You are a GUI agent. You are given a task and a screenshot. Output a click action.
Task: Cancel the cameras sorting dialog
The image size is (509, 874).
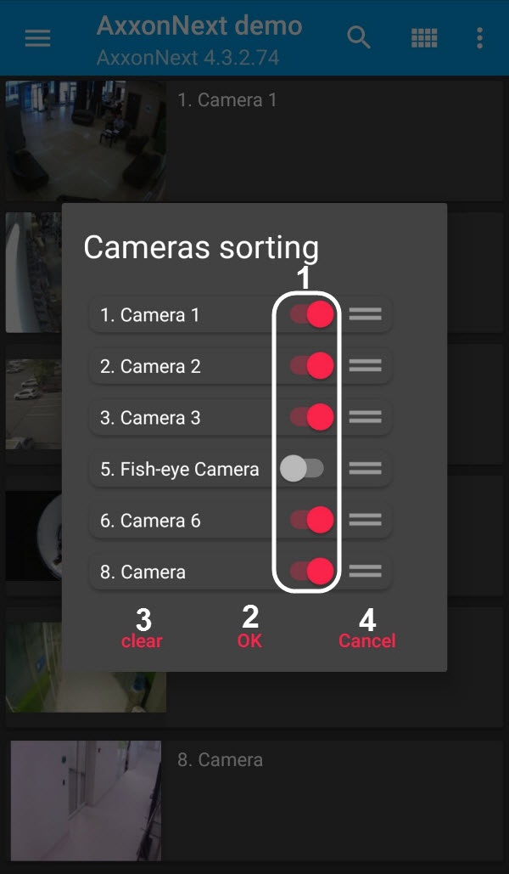pos(366,640)
